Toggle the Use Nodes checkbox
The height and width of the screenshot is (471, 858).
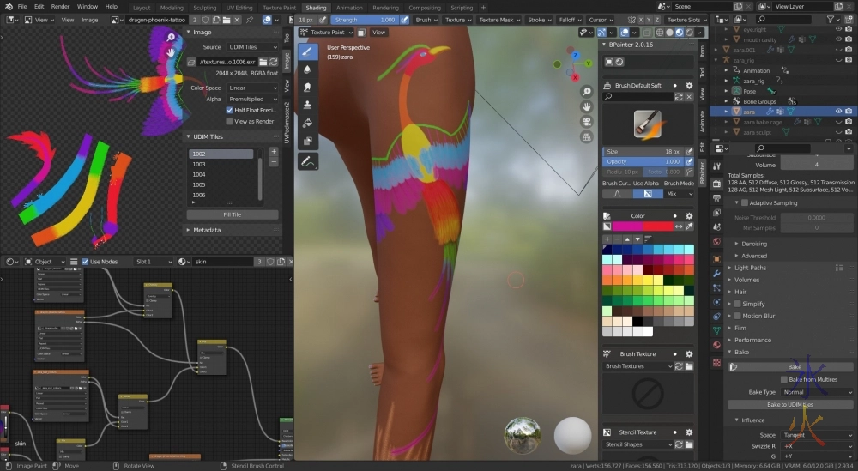(85, 262)
